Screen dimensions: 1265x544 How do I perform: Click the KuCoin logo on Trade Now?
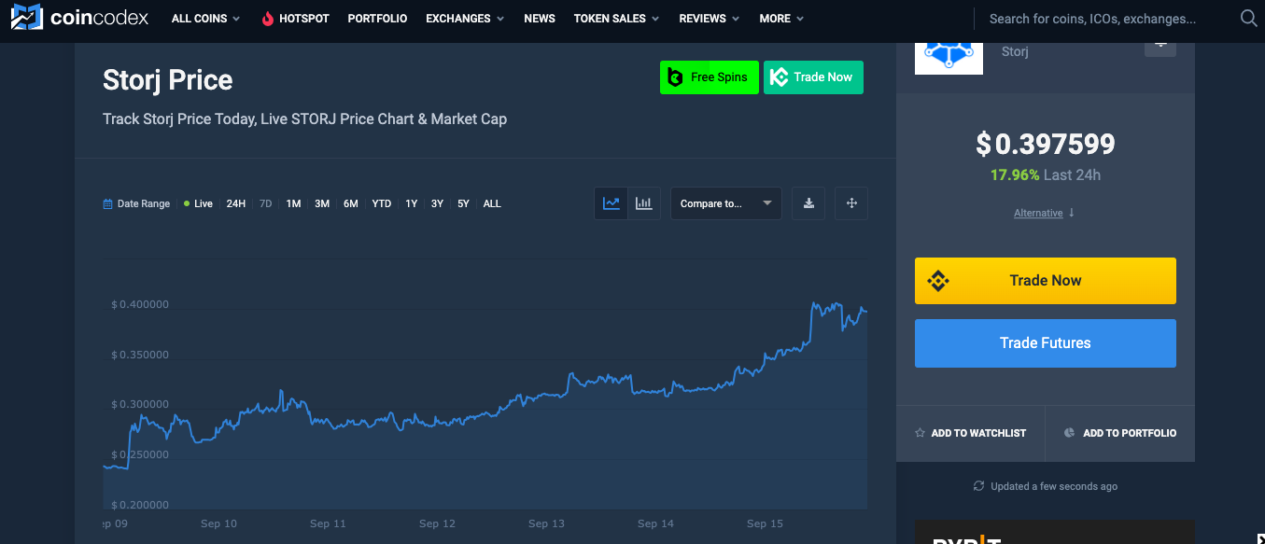pos(780,77)
